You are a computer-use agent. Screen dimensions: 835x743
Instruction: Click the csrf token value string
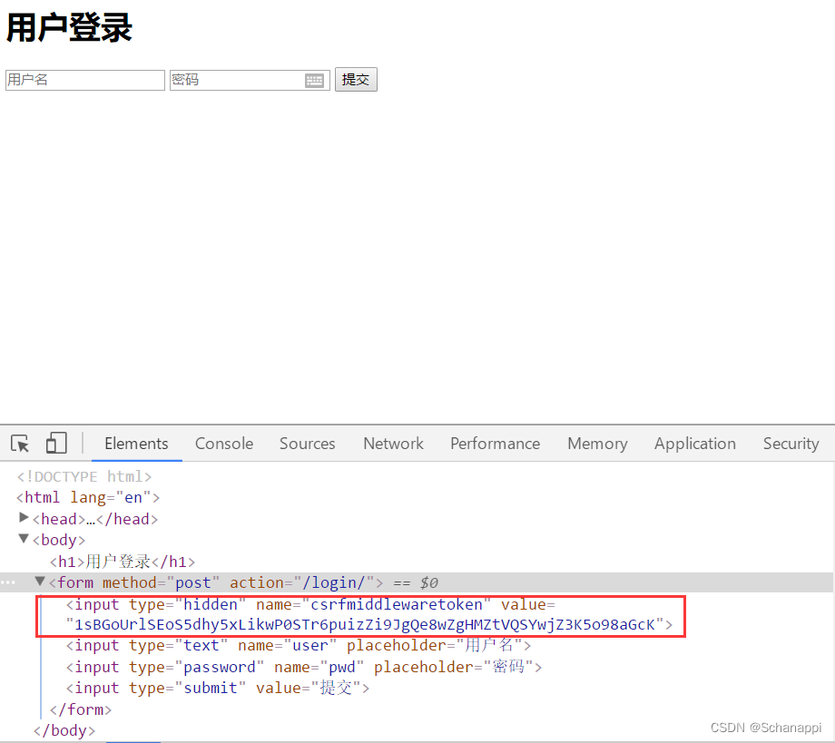(x=365, y=625)
